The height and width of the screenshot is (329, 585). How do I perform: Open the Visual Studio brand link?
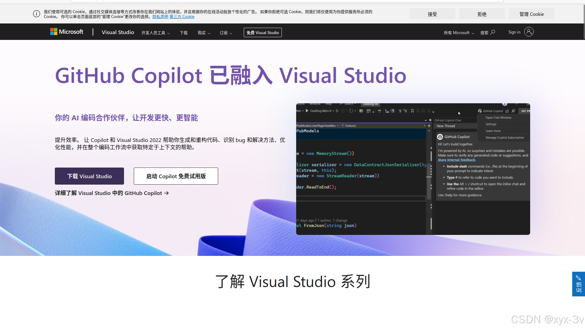pyautogui.click(x=118, y=32)
